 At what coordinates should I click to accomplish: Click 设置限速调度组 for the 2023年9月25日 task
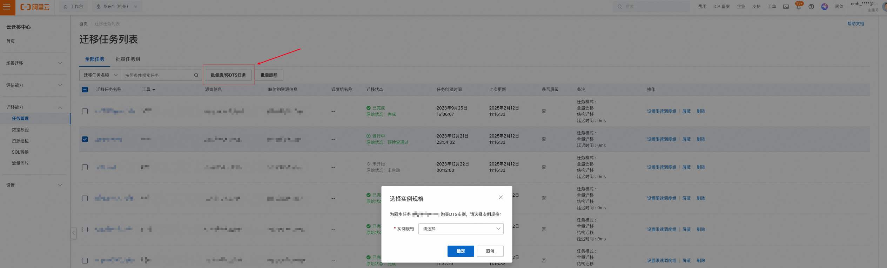point(662,111)
